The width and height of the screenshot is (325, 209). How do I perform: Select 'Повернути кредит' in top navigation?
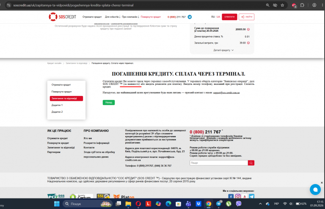(x=151, y=17)
